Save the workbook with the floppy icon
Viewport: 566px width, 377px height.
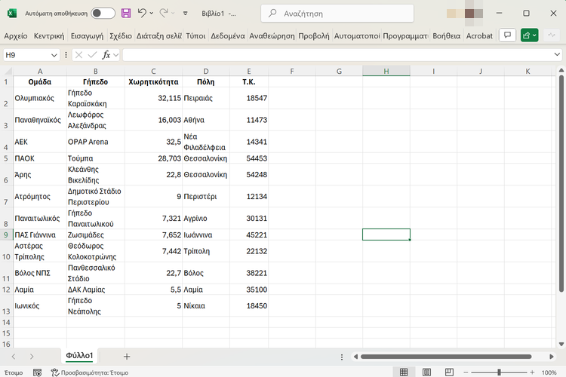tap(126, 14)
